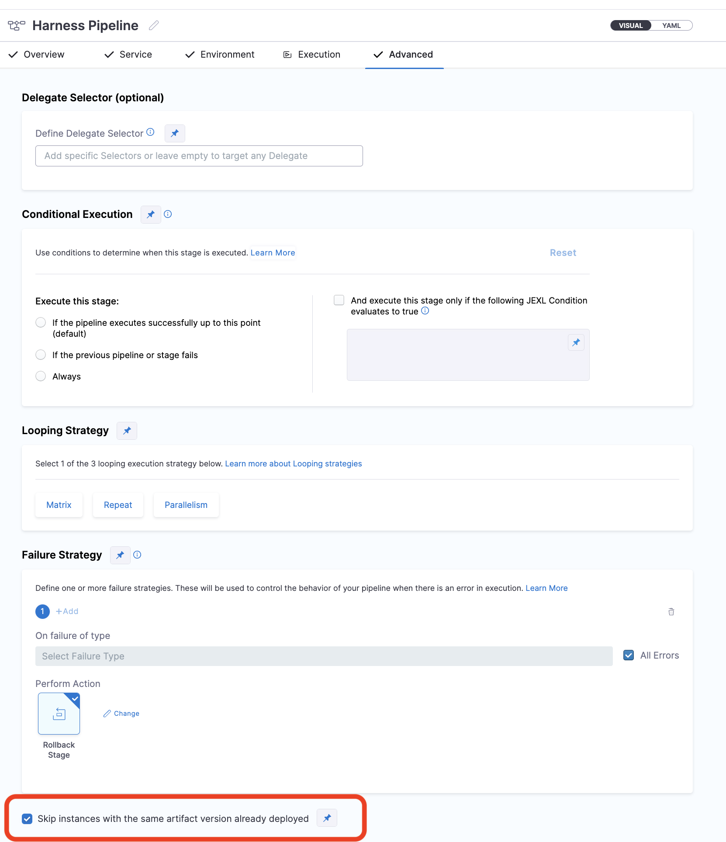Click the pin icon beside Looping Strategy
The height and width of the screenshot is (842, 726).
127,431
